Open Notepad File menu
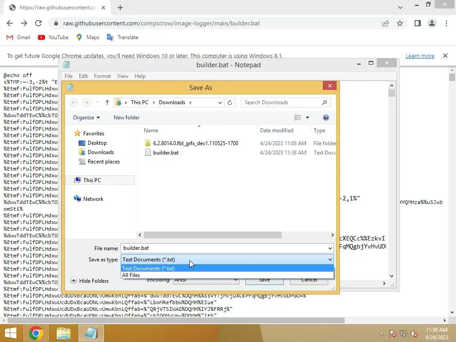The image size is (456, 342). [x=69, y=76]
